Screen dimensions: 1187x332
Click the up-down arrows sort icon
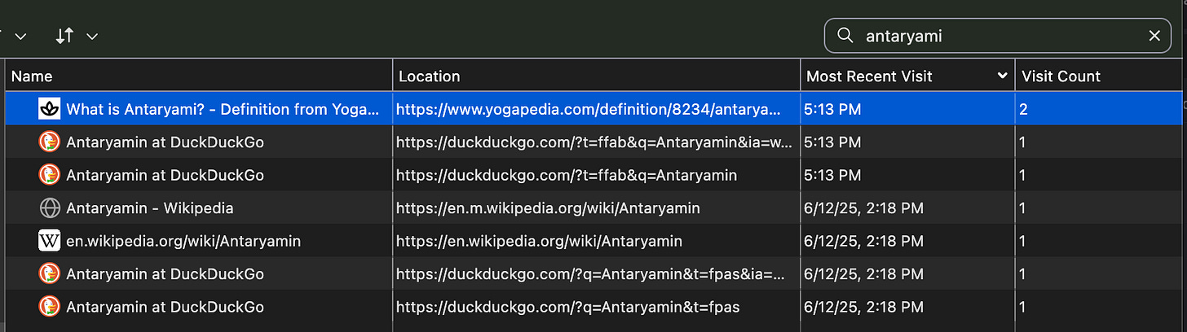click(x=65, y=36)
